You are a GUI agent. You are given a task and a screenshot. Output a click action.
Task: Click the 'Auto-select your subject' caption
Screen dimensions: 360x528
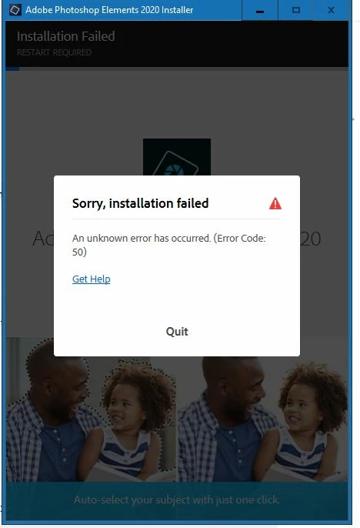click(x=177, y=500)
